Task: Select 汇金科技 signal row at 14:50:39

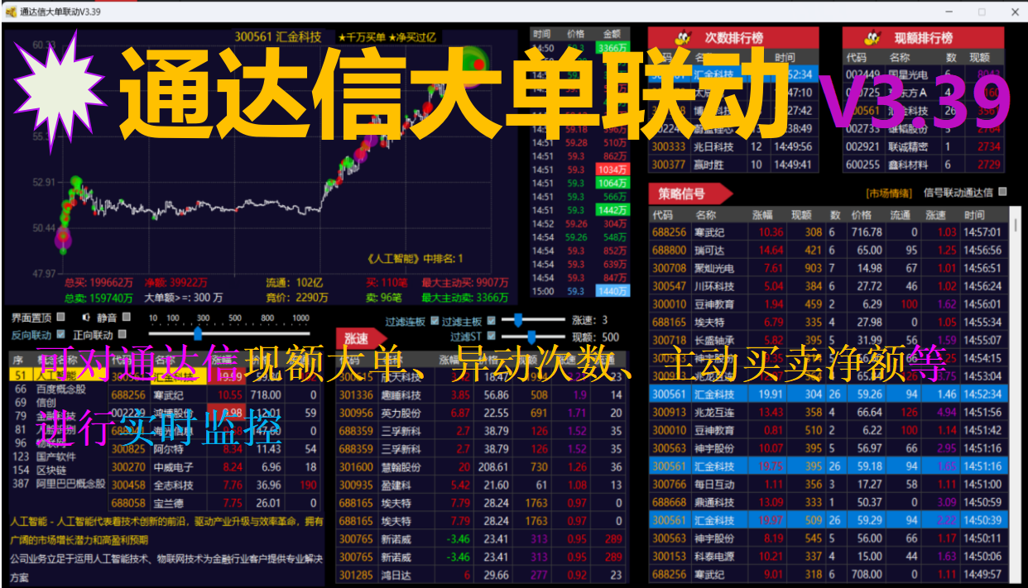Action: tap(828, 520)
